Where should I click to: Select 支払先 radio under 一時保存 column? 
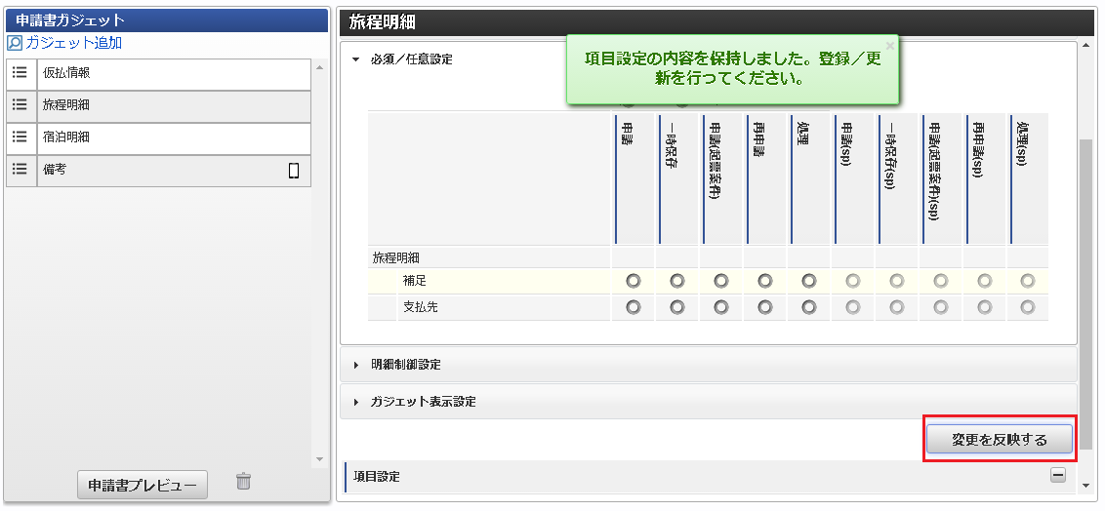tap(677, 307)
